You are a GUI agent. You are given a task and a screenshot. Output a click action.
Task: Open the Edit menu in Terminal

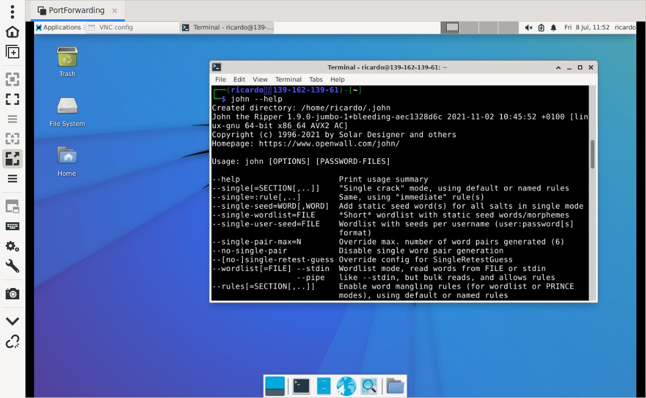tap(239, 79)
